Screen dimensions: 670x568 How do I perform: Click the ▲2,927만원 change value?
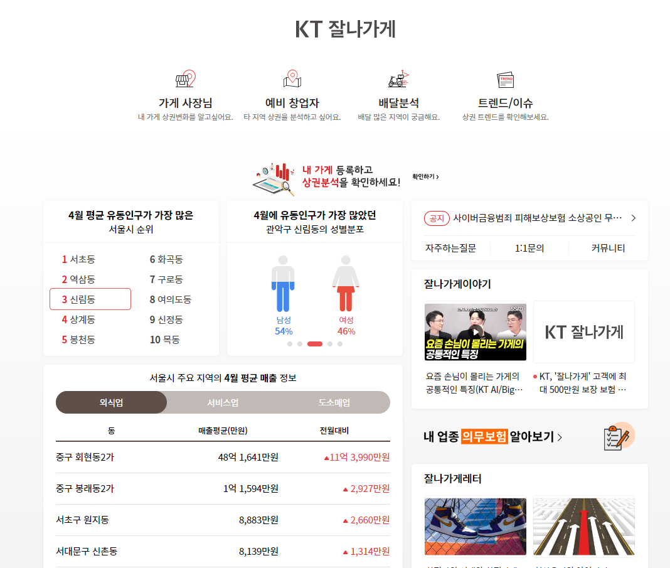click(366, 488)
